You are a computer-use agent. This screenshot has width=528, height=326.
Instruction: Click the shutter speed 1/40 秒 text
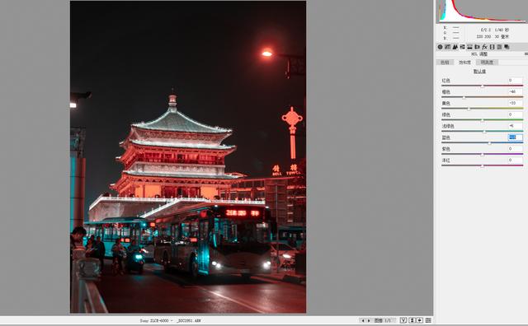tap(502, 30)
